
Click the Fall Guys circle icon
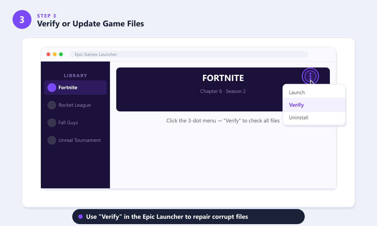click(52, 123)
